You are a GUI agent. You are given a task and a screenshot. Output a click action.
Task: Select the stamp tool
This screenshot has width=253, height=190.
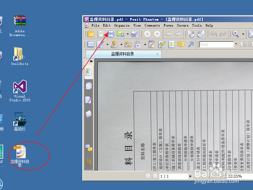click(x=114, y=44)
